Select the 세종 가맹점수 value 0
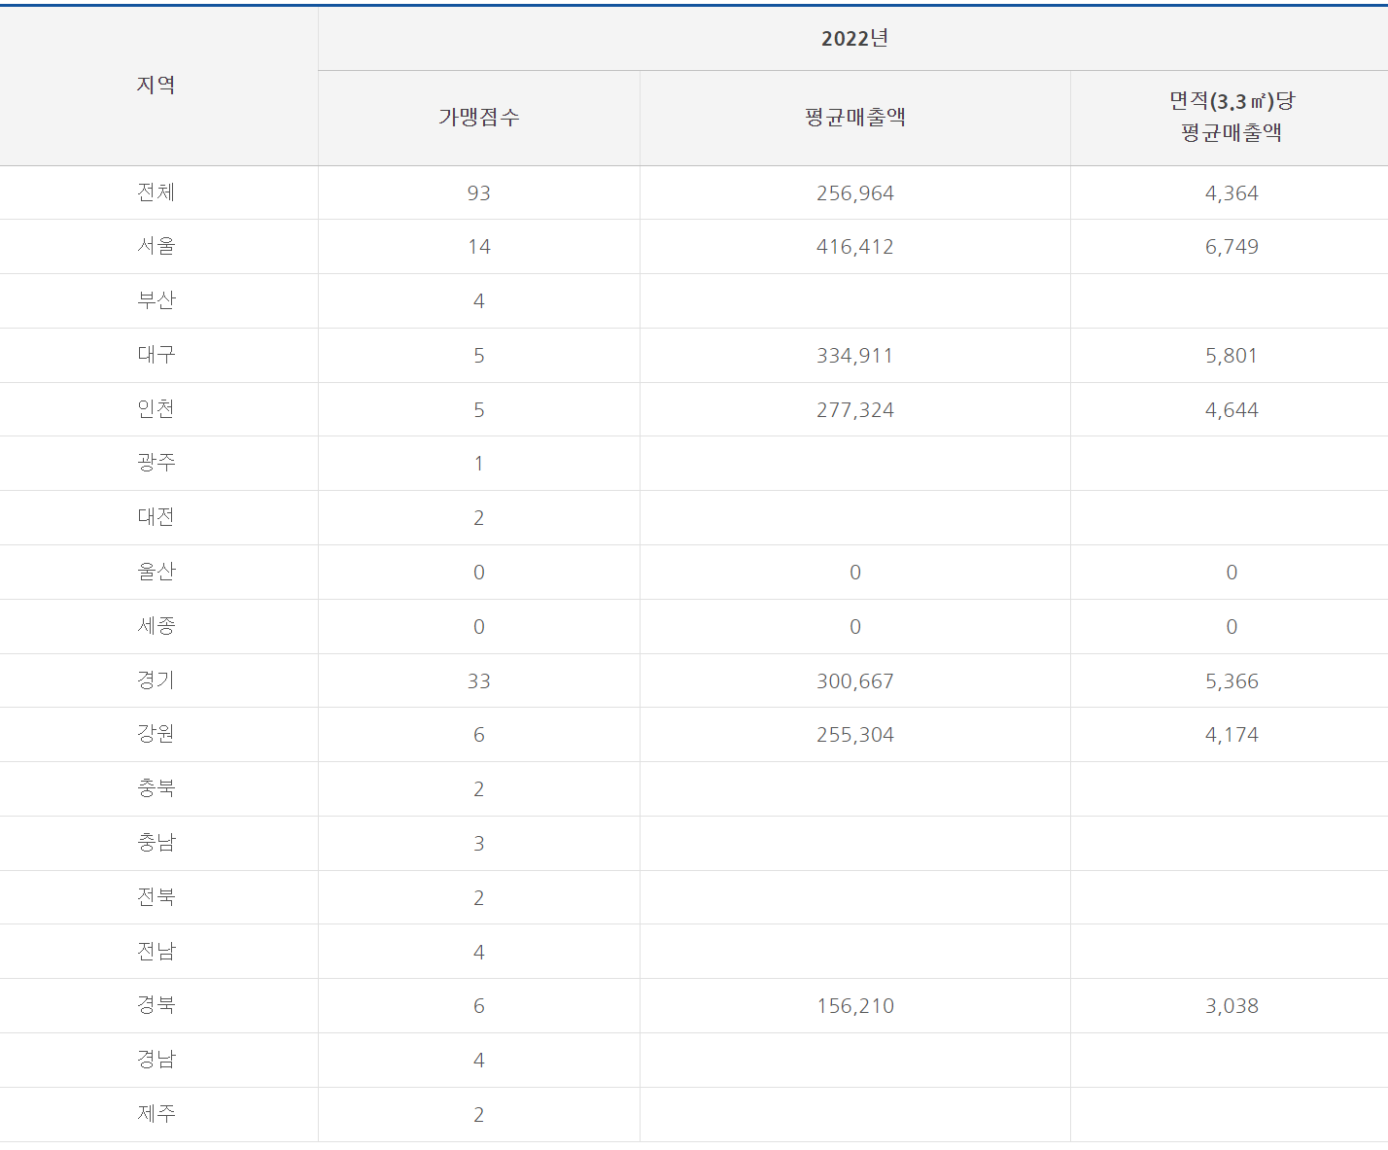The height and width of the screenshot is (1150, 1388). (478, 627)
